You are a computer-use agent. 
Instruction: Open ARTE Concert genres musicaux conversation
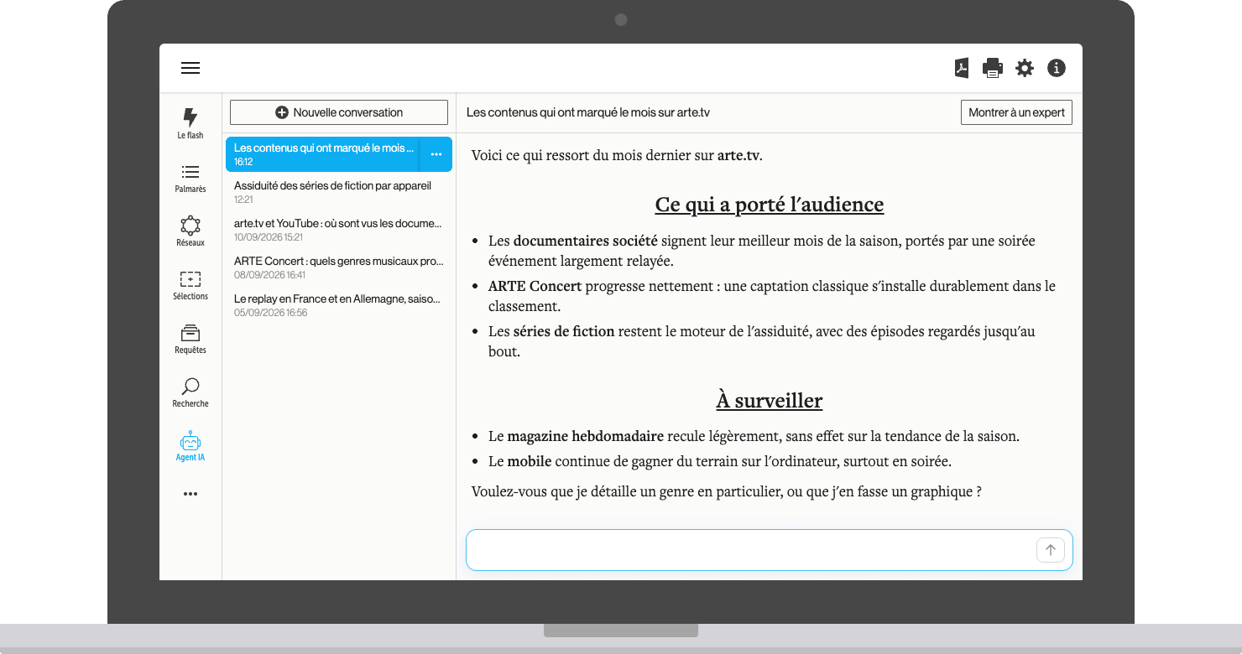tap(339, 267)
